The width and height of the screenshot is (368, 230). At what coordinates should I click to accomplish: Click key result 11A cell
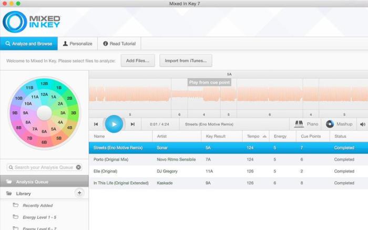[x=209, y=171]
